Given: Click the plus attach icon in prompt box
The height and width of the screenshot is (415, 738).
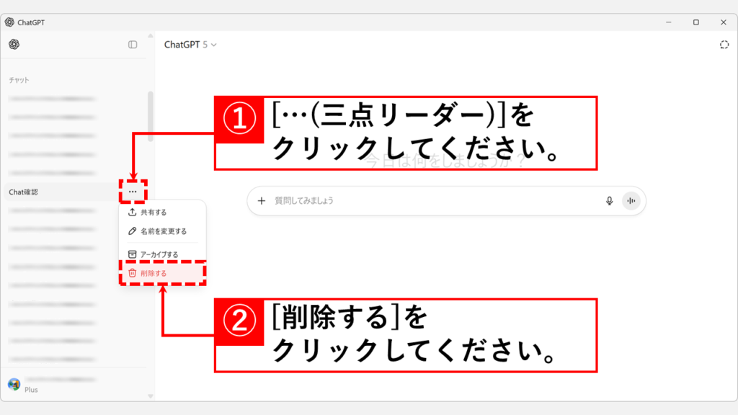Looking at the screenshot, I should [262, 201].
